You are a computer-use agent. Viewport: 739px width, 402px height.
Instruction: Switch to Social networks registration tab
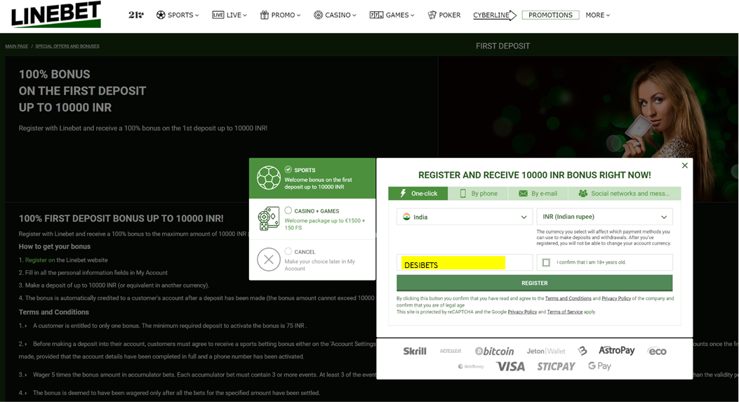(x=625, y=193)
